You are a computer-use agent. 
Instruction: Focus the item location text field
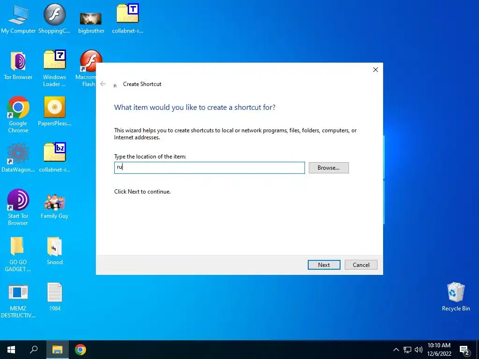pos(209,168)
